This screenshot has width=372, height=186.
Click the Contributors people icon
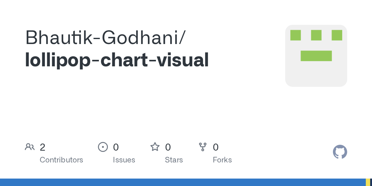coord(29,147)
